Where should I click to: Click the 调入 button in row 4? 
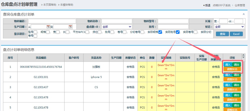(x=228, y=95)
